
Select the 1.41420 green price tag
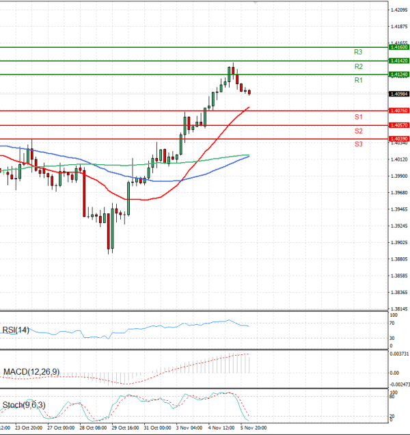(x=398, y=61)
